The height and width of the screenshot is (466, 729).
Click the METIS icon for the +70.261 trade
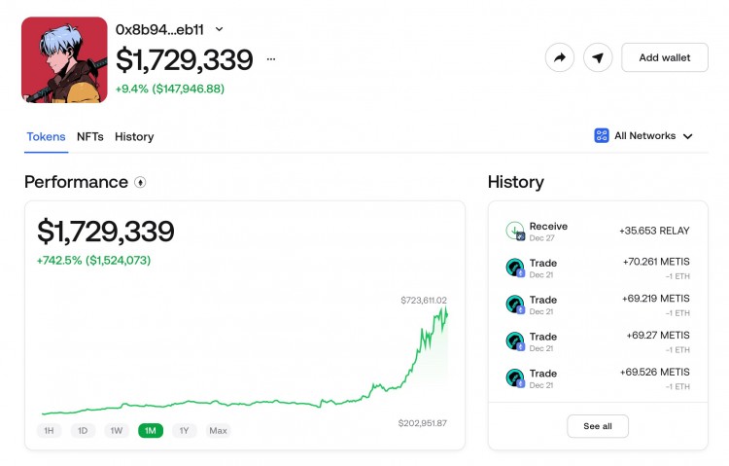[x=515, y=268]
